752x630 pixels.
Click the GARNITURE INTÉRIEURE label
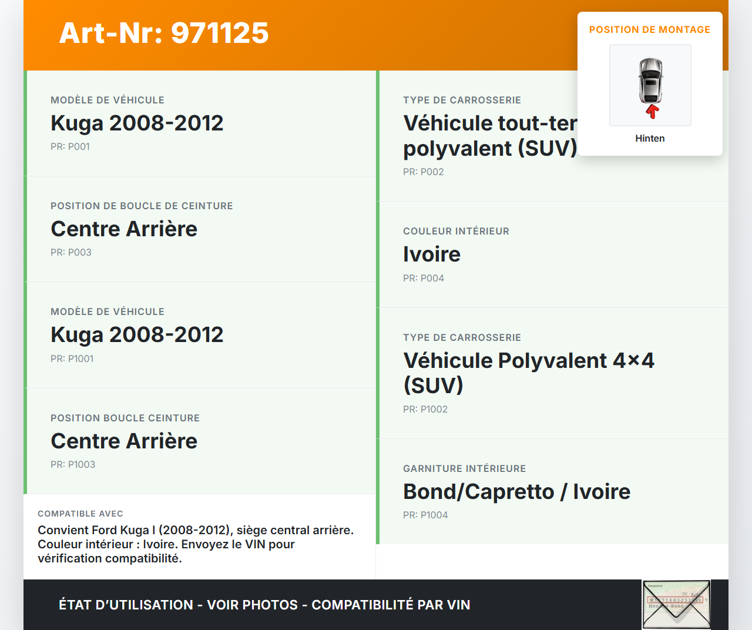[465, 468]
